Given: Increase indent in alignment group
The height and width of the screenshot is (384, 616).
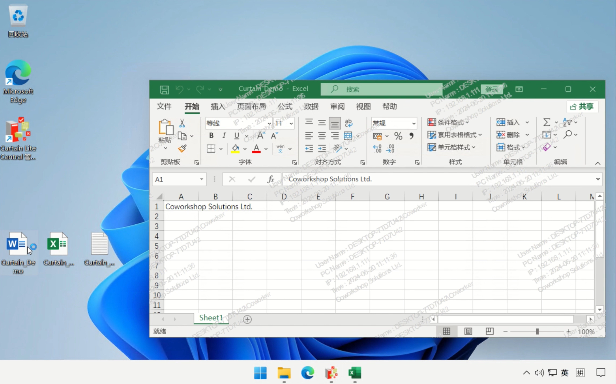Looking at the screenshot, I should pyautogui.click(x=322, y=149).
